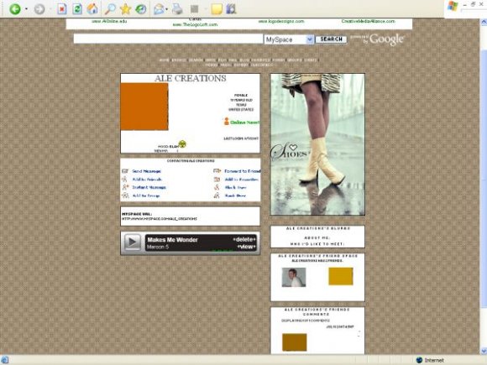Click the Shoes boots photo

pos(317,144)
